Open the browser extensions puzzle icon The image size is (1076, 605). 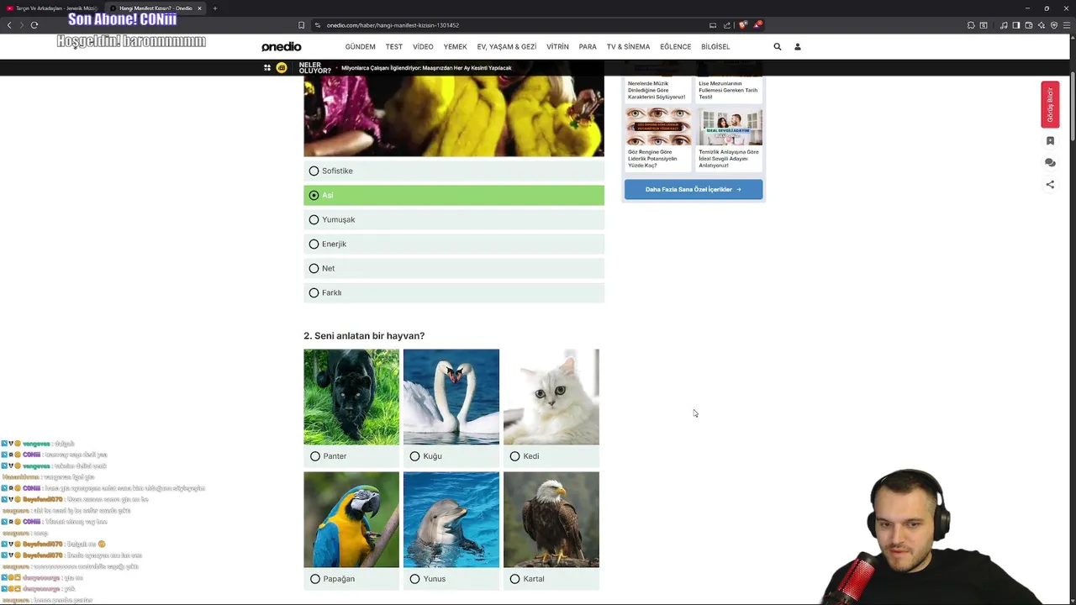tap(971, 25)
